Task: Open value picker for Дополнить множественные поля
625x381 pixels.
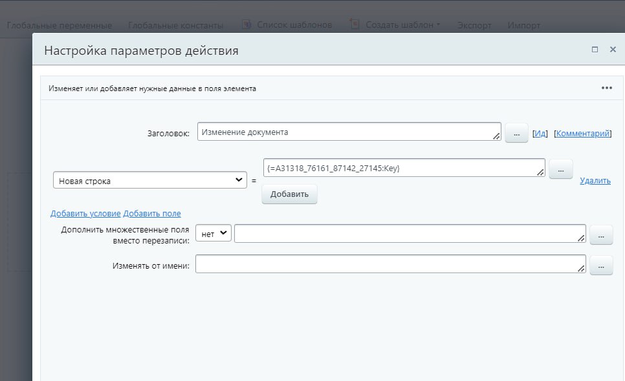Action: [x=601, y=236]
